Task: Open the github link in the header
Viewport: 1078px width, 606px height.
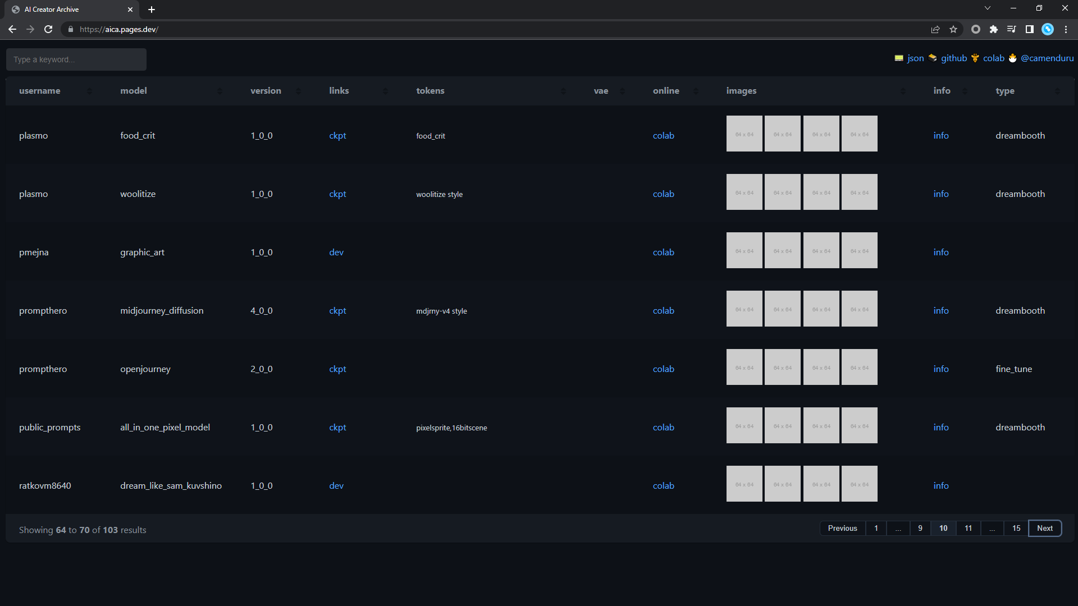Action: tap(954, 58)
